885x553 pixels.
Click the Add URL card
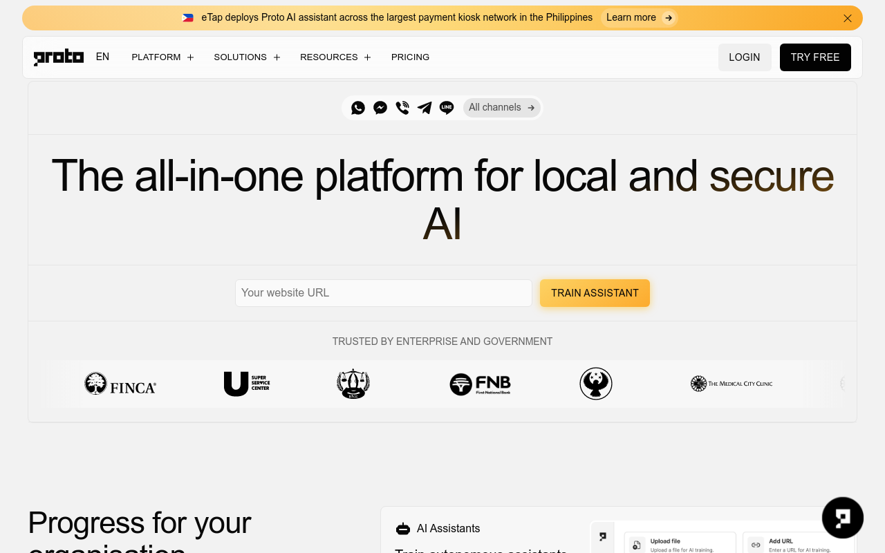coord(799,543)
